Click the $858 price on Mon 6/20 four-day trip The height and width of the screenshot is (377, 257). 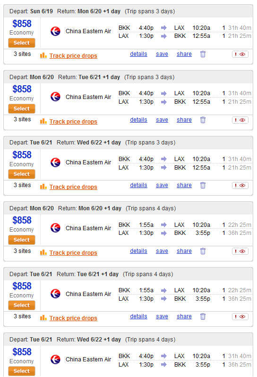(22, 220)
